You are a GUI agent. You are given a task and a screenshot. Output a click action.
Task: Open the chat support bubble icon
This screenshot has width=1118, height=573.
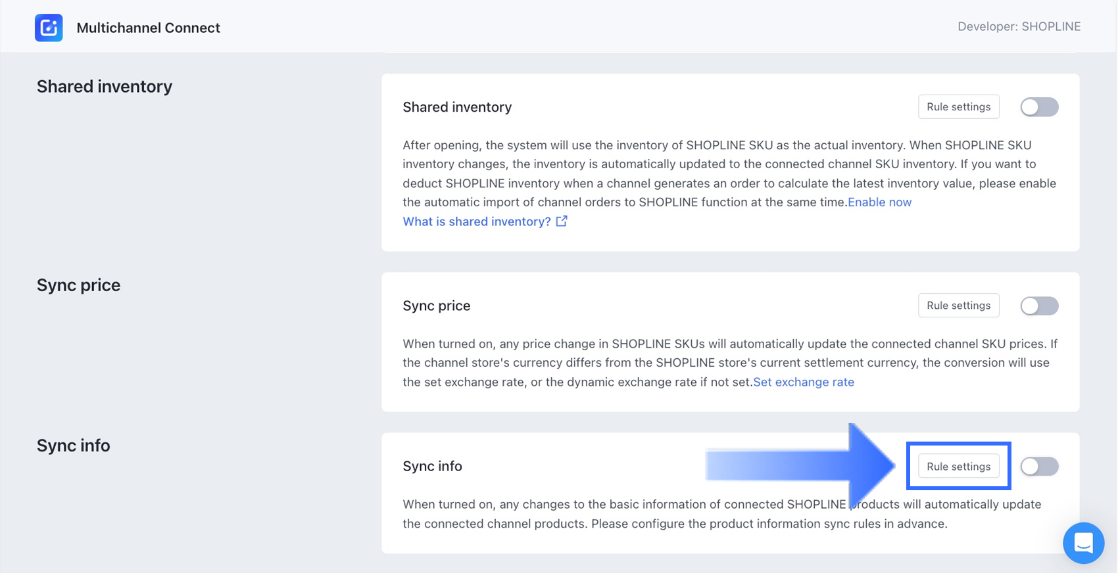[1083, 543]
